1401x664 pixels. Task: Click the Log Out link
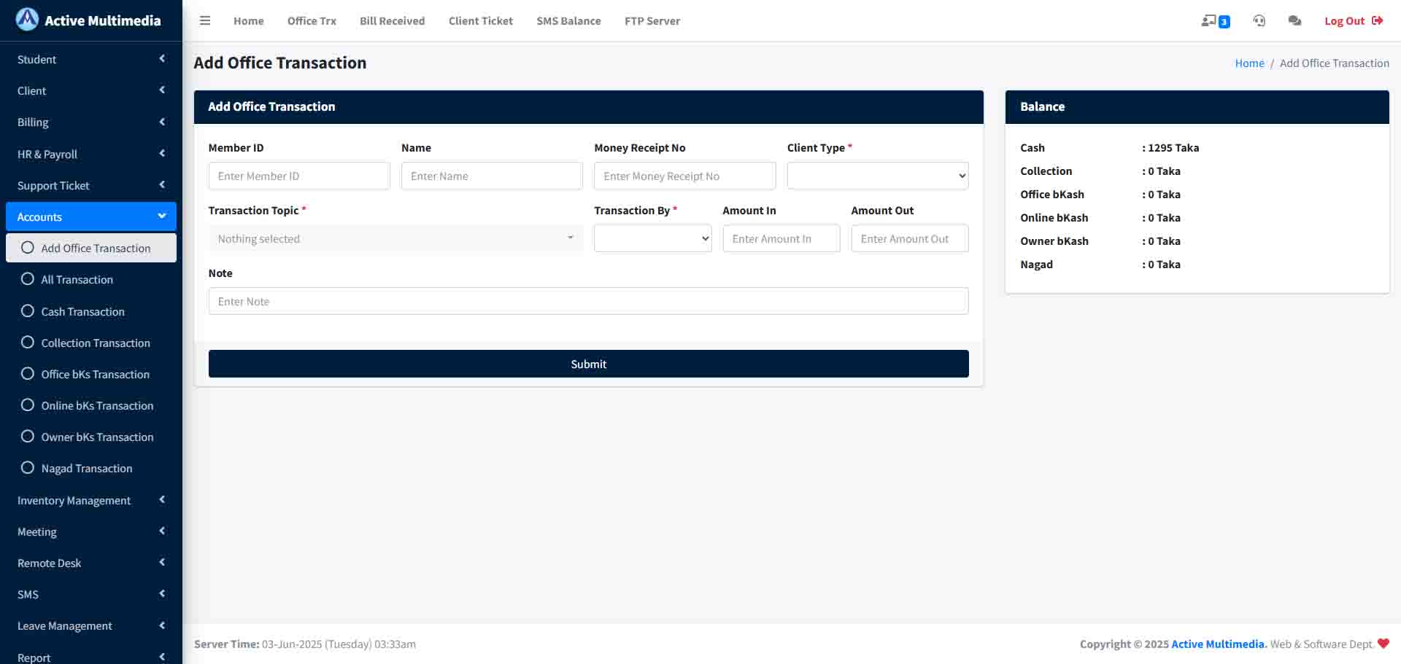pos(1354,21)
